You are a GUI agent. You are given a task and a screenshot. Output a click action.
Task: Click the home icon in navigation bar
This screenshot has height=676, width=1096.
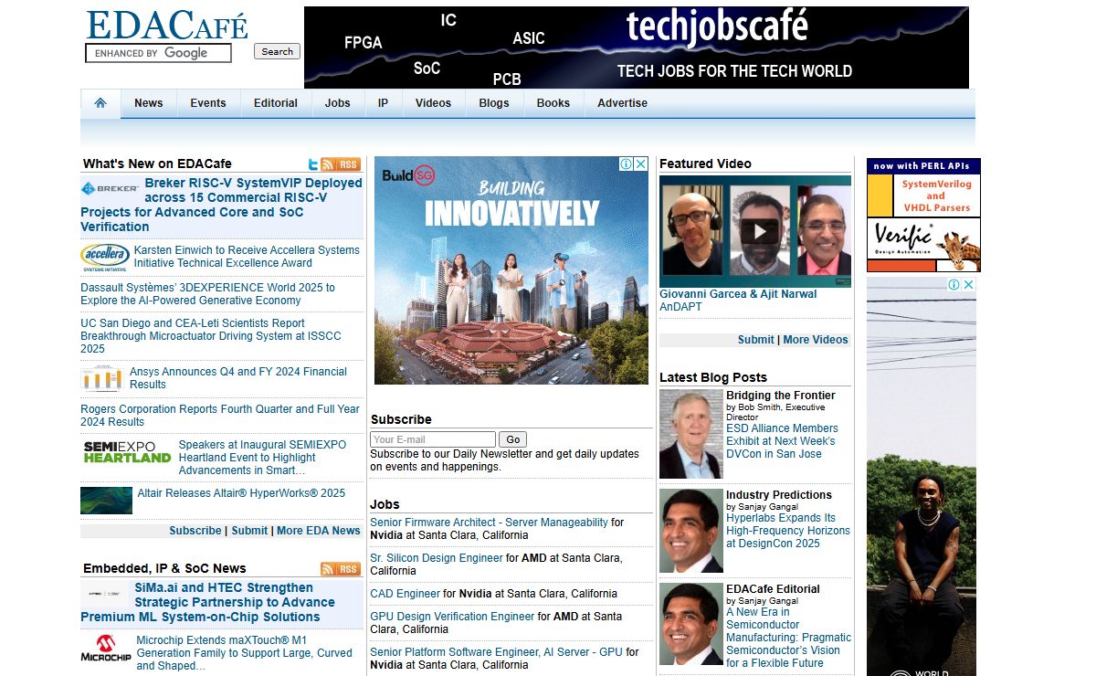pos(100,103)
